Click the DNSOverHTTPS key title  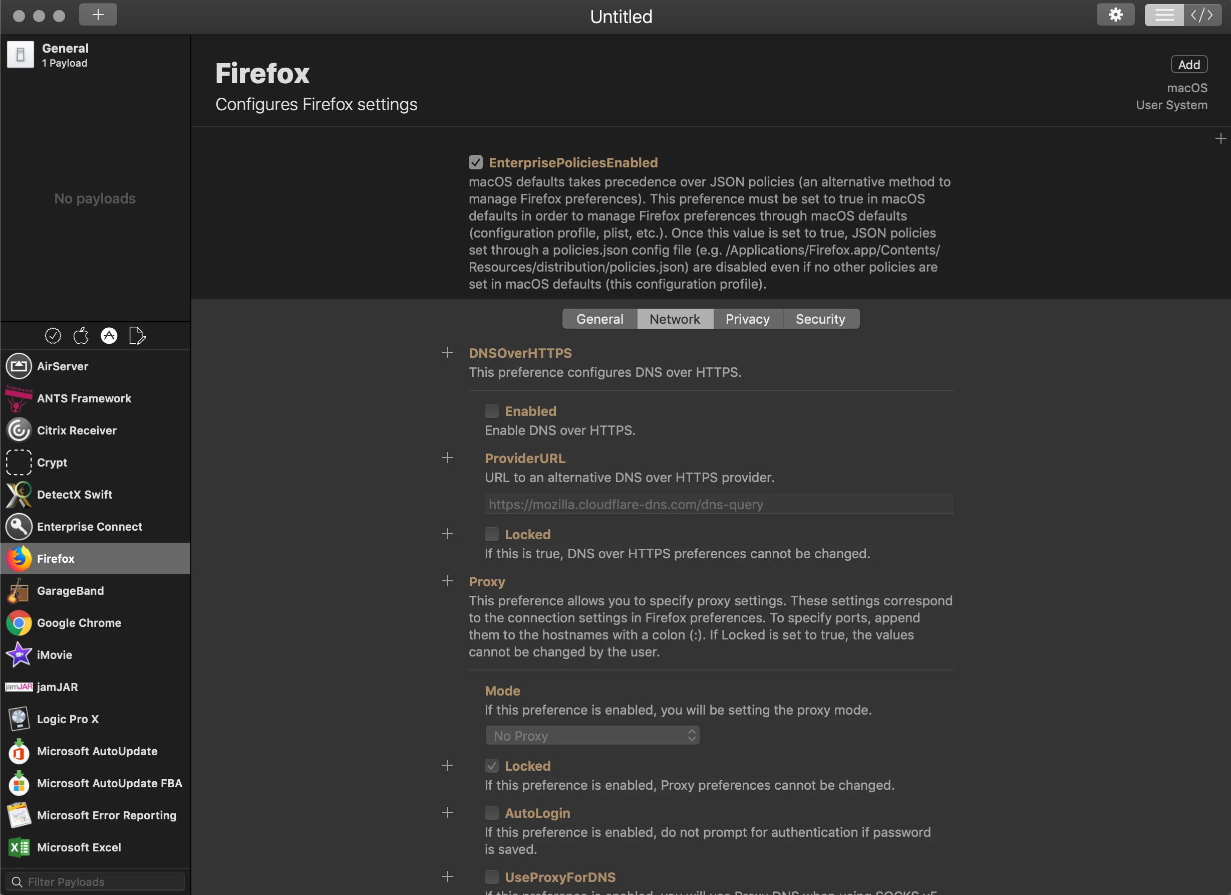tap(520, 353)
